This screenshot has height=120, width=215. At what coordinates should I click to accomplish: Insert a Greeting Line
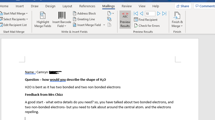click(x=84, y=19)
